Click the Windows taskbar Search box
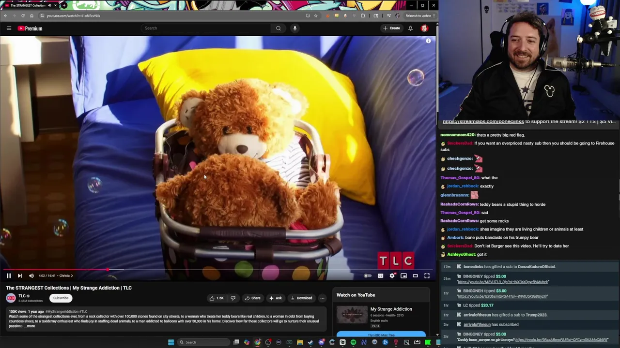The width and height of the screenshot is (620, 348). tap(203, 342)
